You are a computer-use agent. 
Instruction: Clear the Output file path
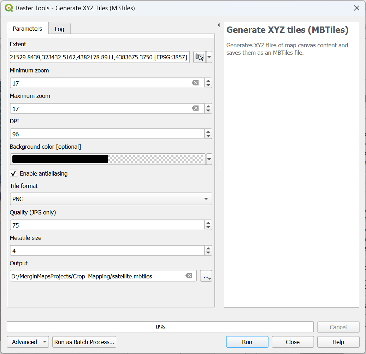coord(189,276)
